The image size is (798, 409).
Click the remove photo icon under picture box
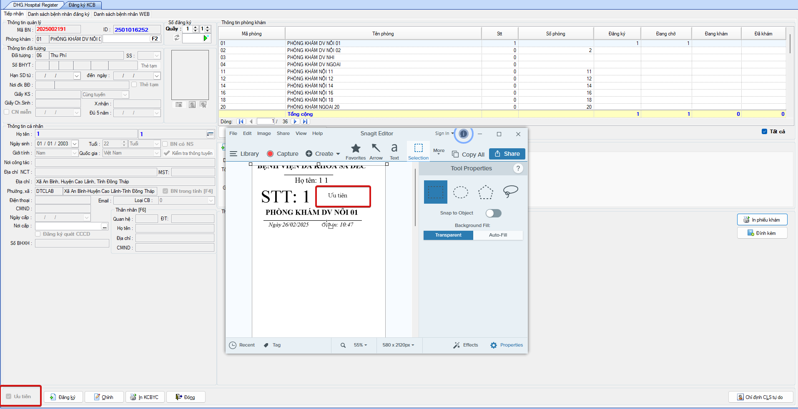203,105
